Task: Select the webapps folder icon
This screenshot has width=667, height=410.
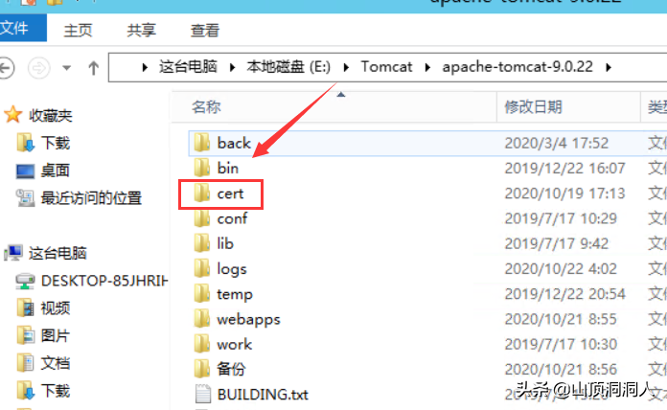Action: 201,319
